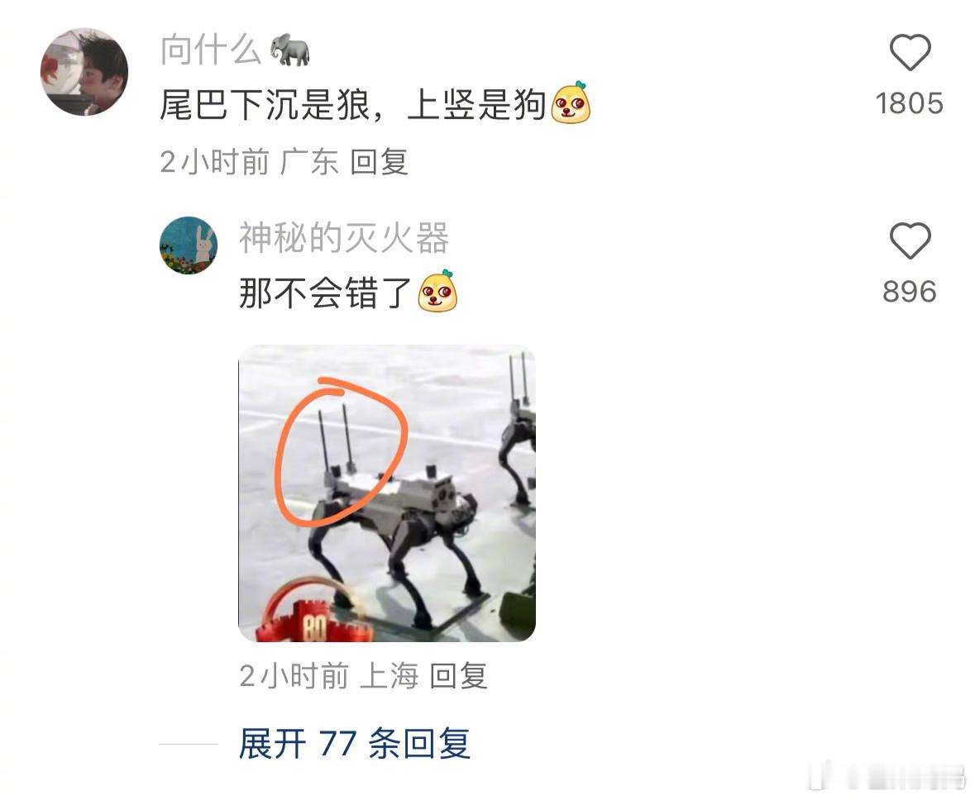Tap the 896 like count
The height and width of the screenshot is (800, 975).
[910, 292]
